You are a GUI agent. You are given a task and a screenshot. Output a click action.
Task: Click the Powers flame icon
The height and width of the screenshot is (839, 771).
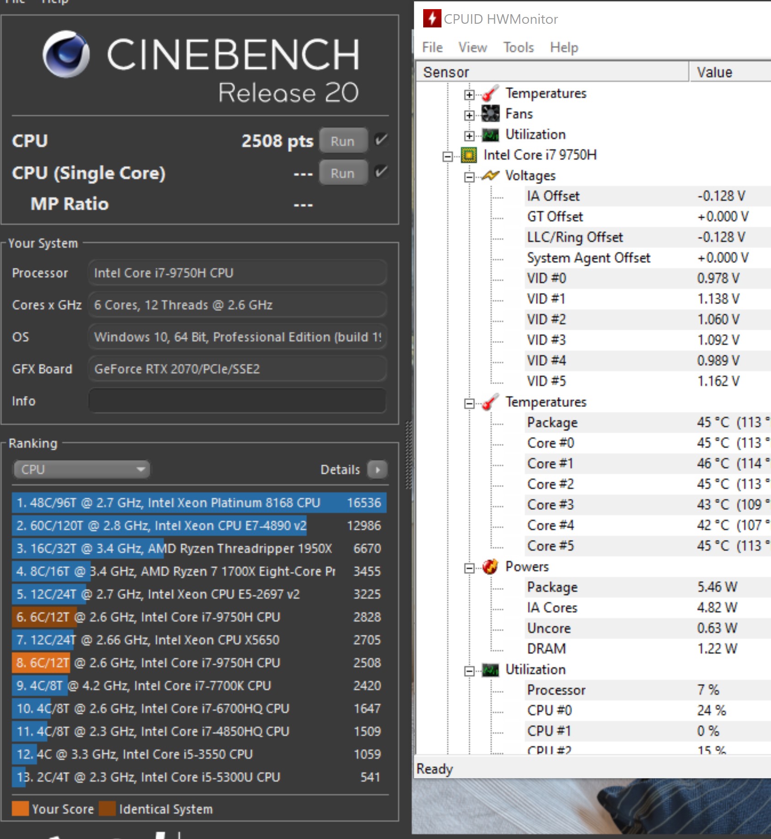click(x=490, y=567)
